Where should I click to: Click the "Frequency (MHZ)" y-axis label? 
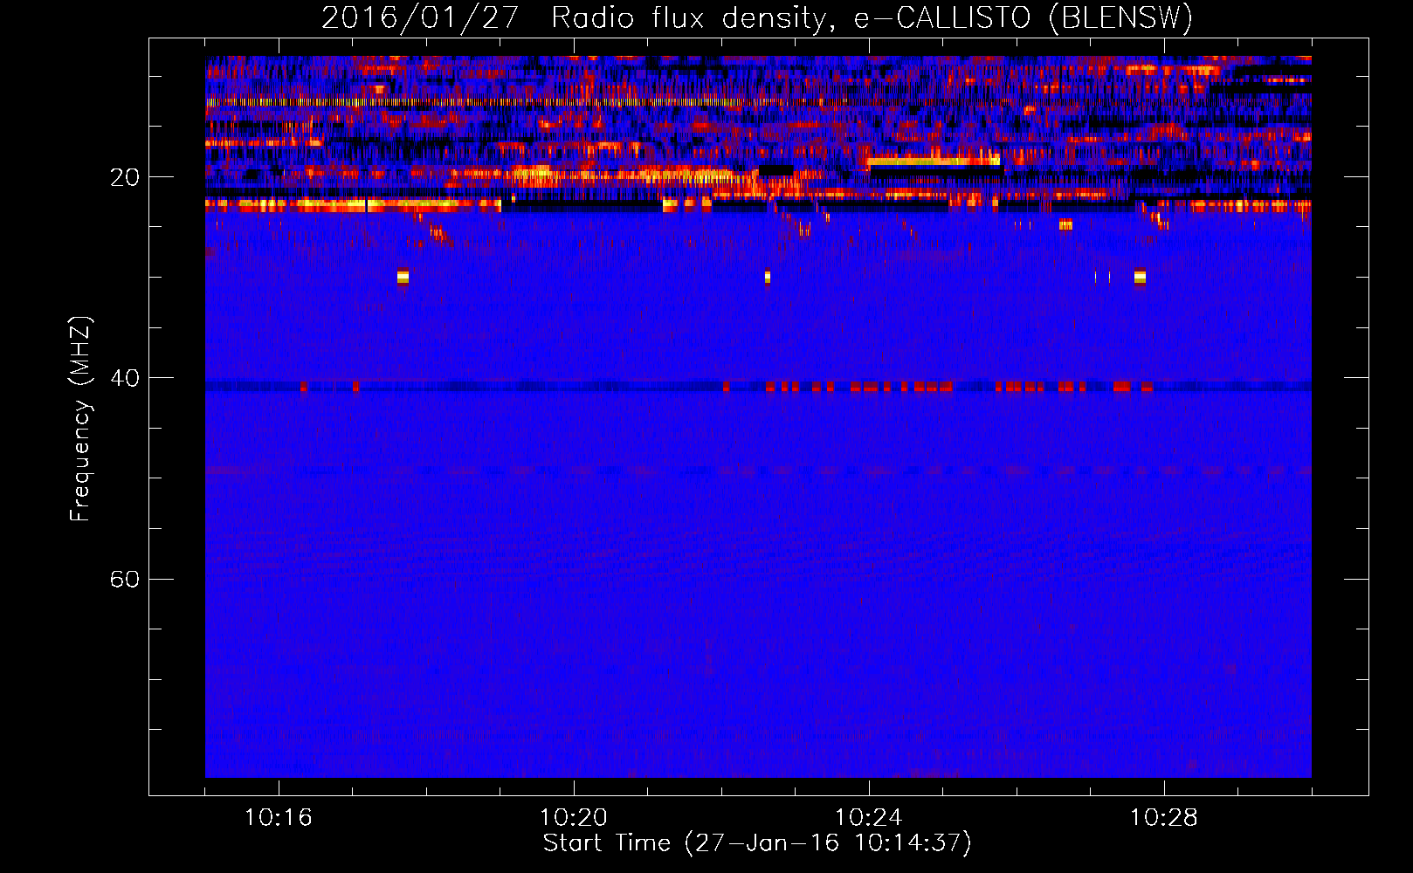[x=80, y=419]
